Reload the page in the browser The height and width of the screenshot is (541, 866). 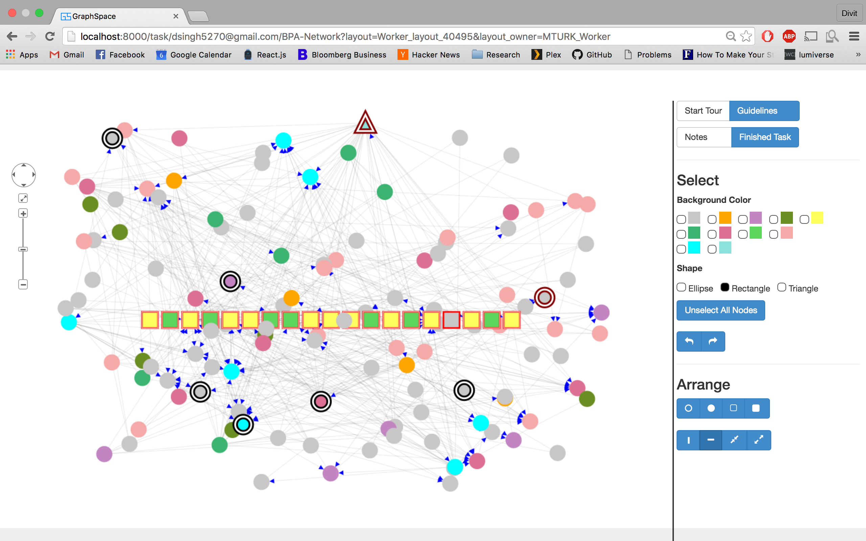[x=50, y=36]
